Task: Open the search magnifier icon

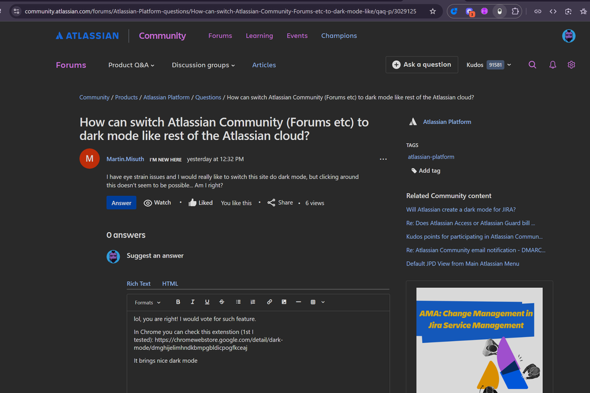Action: (532, 65)
